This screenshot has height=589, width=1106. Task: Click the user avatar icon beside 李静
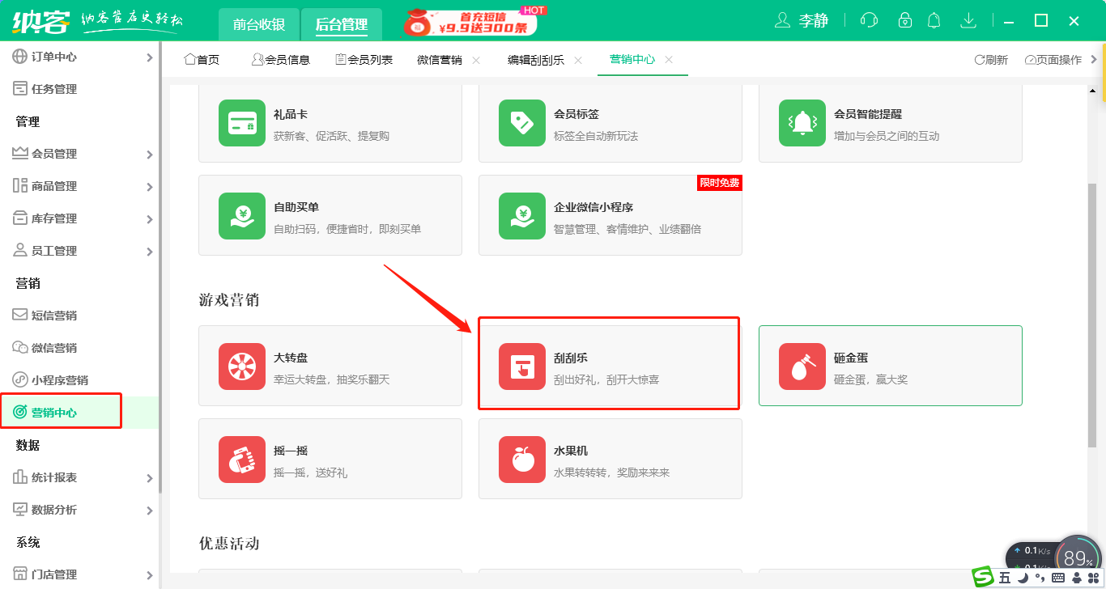[x=782, y=20]
